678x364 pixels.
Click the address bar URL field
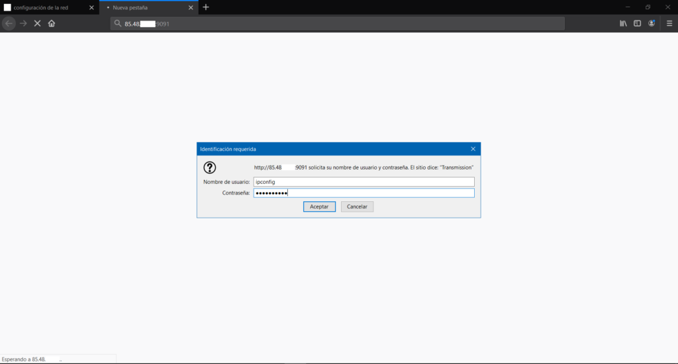[x=331, y=23]
